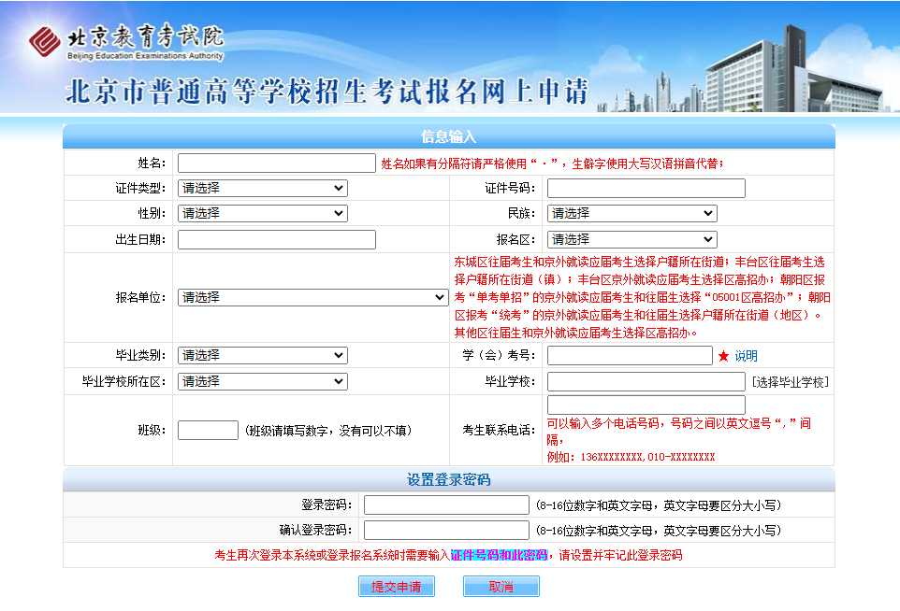Expand the 报名单位 dropdown list

[312, 297]
